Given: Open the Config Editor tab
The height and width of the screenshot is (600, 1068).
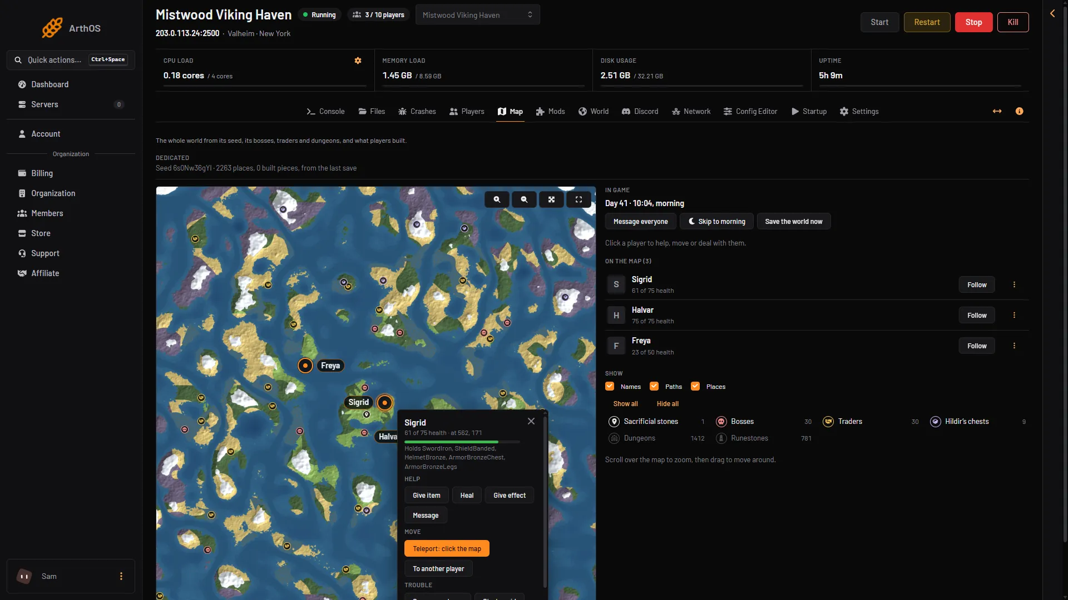Looking at the screenshot, I should click(750, 111).
